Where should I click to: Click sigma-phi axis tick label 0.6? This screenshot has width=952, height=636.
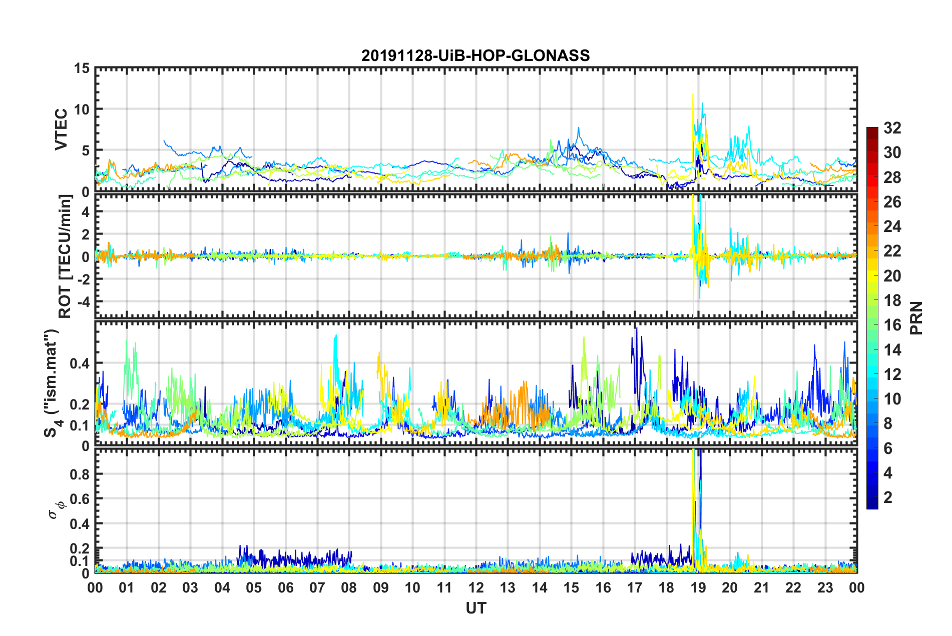click(x=80, y=499)
